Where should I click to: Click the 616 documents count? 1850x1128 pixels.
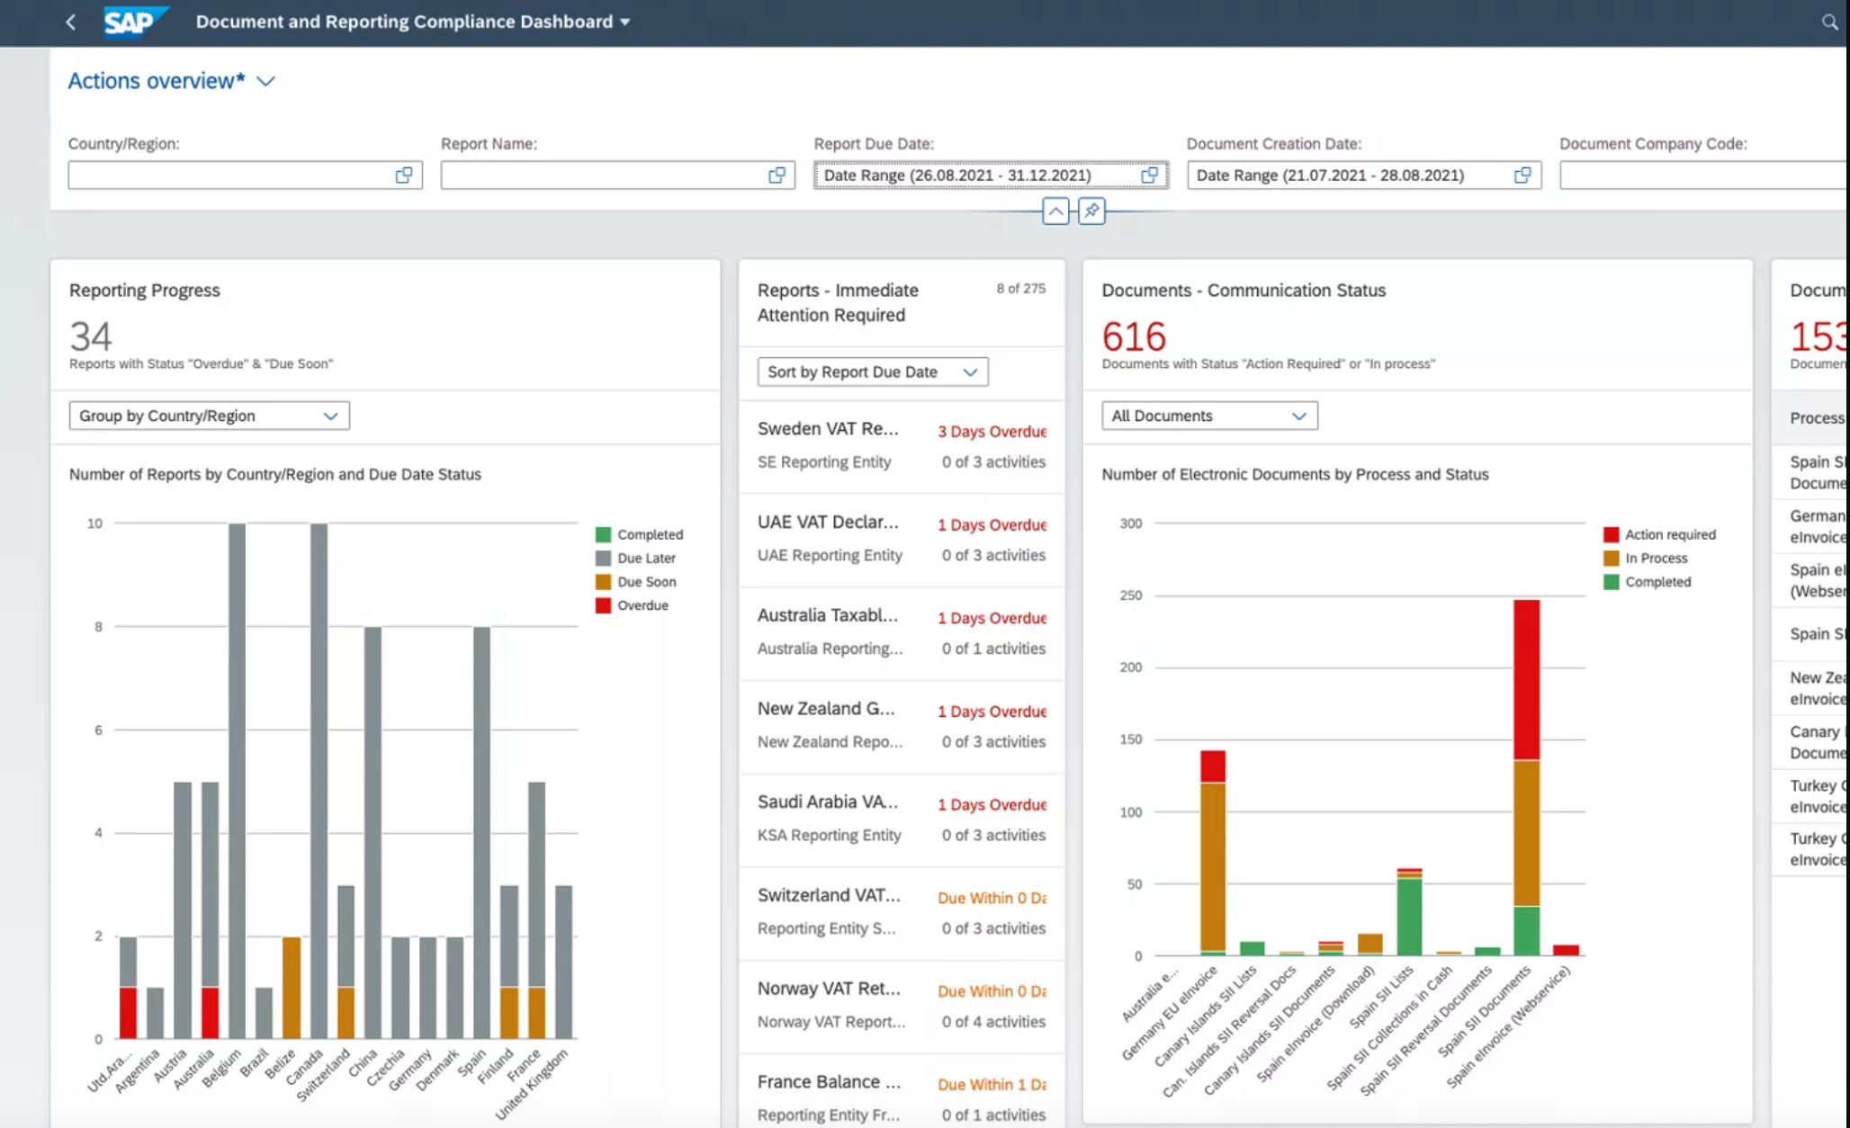click(1134, 336)
